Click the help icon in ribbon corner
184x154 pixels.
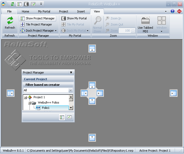(173, 11)
